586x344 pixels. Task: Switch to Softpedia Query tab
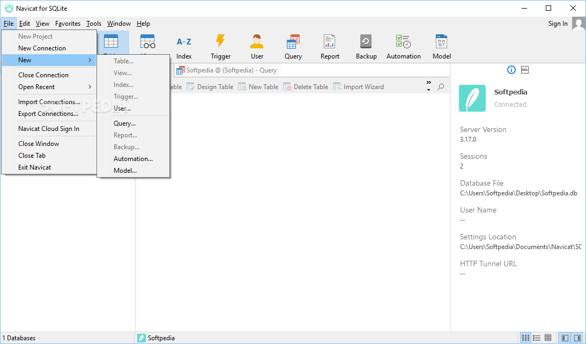click(227, 70)
